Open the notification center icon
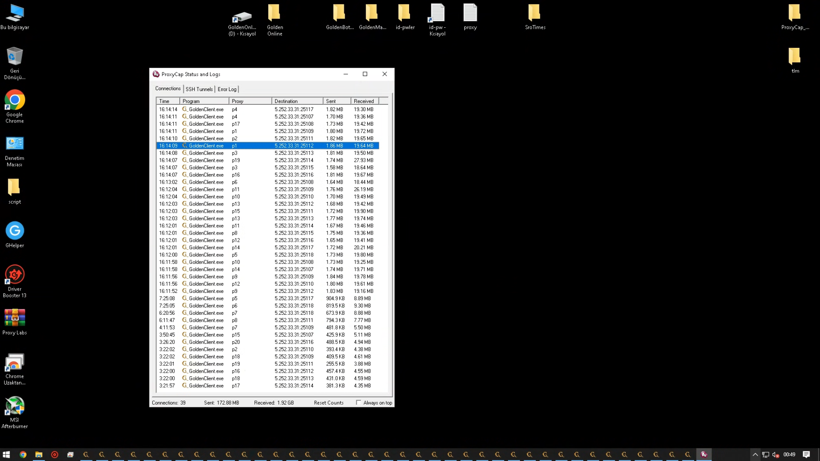 (806, 454)
